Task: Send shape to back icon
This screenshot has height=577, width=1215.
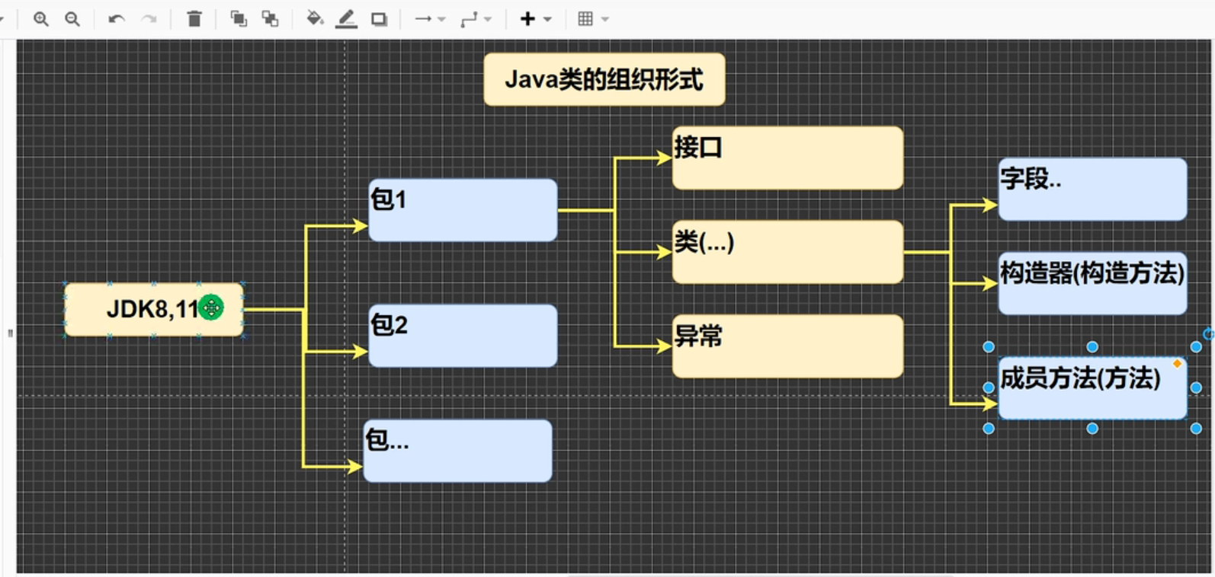Action: tap(271, 19)
